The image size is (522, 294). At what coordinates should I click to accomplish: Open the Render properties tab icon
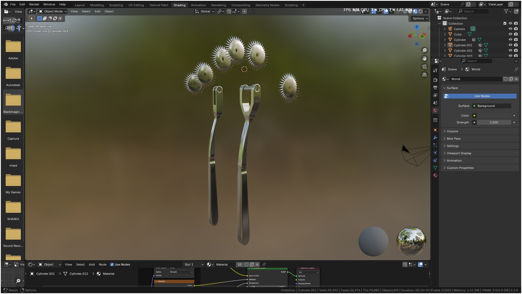coord(435,80)
